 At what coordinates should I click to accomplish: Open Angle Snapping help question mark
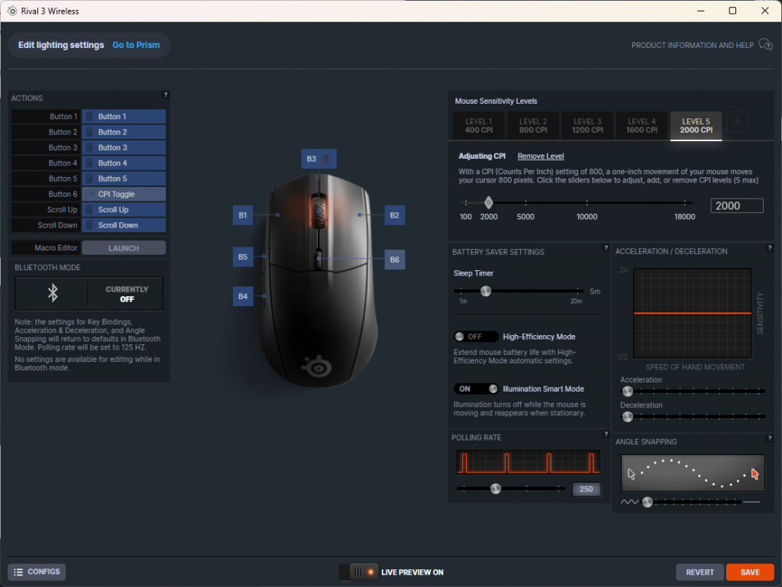point(770,438)
